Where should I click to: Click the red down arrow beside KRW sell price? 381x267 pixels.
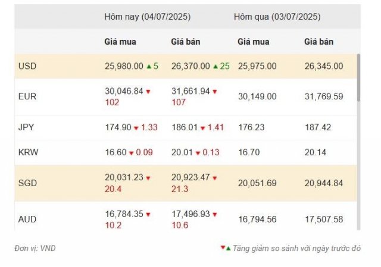tap(198, 153)
